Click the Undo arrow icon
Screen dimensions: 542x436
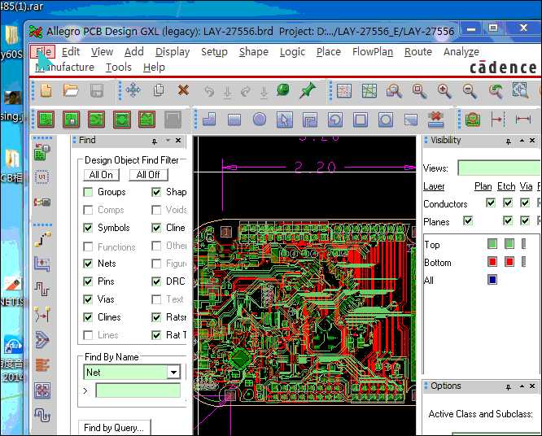(209, 92)
